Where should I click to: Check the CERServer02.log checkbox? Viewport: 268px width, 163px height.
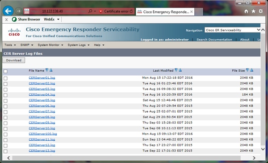(x=5, y=84)
